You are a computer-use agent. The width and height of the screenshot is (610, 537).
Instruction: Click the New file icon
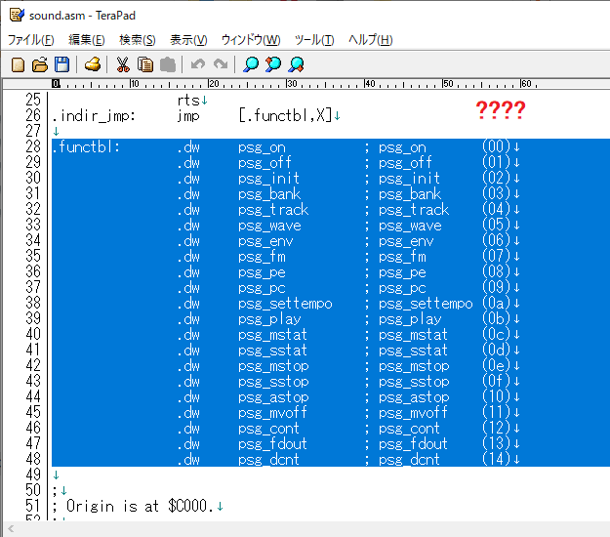click(x=18, y=64)
